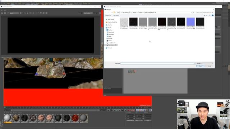
Task: Toggle the preview pane icon
Action: (210, 15)
